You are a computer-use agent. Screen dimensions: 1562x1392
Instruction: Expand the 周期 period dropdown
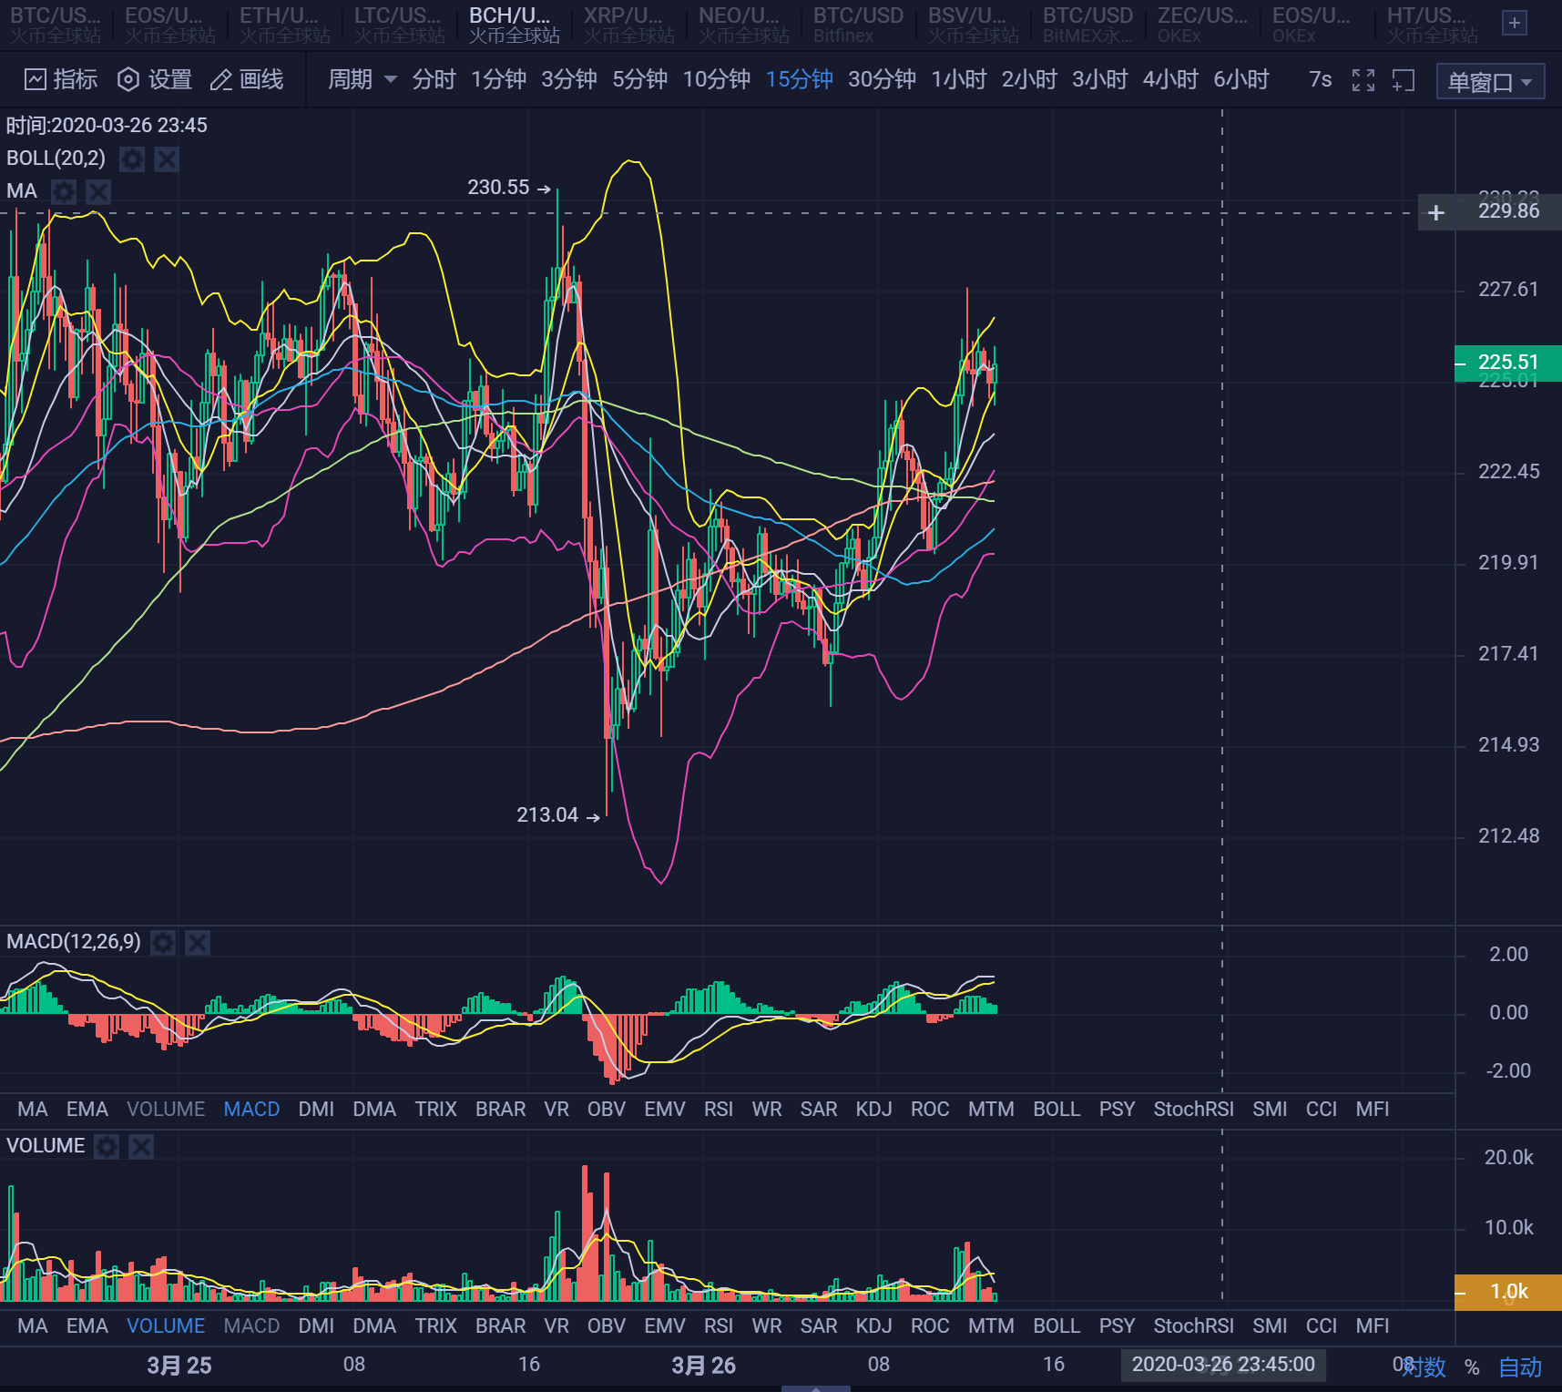[362, 80]
